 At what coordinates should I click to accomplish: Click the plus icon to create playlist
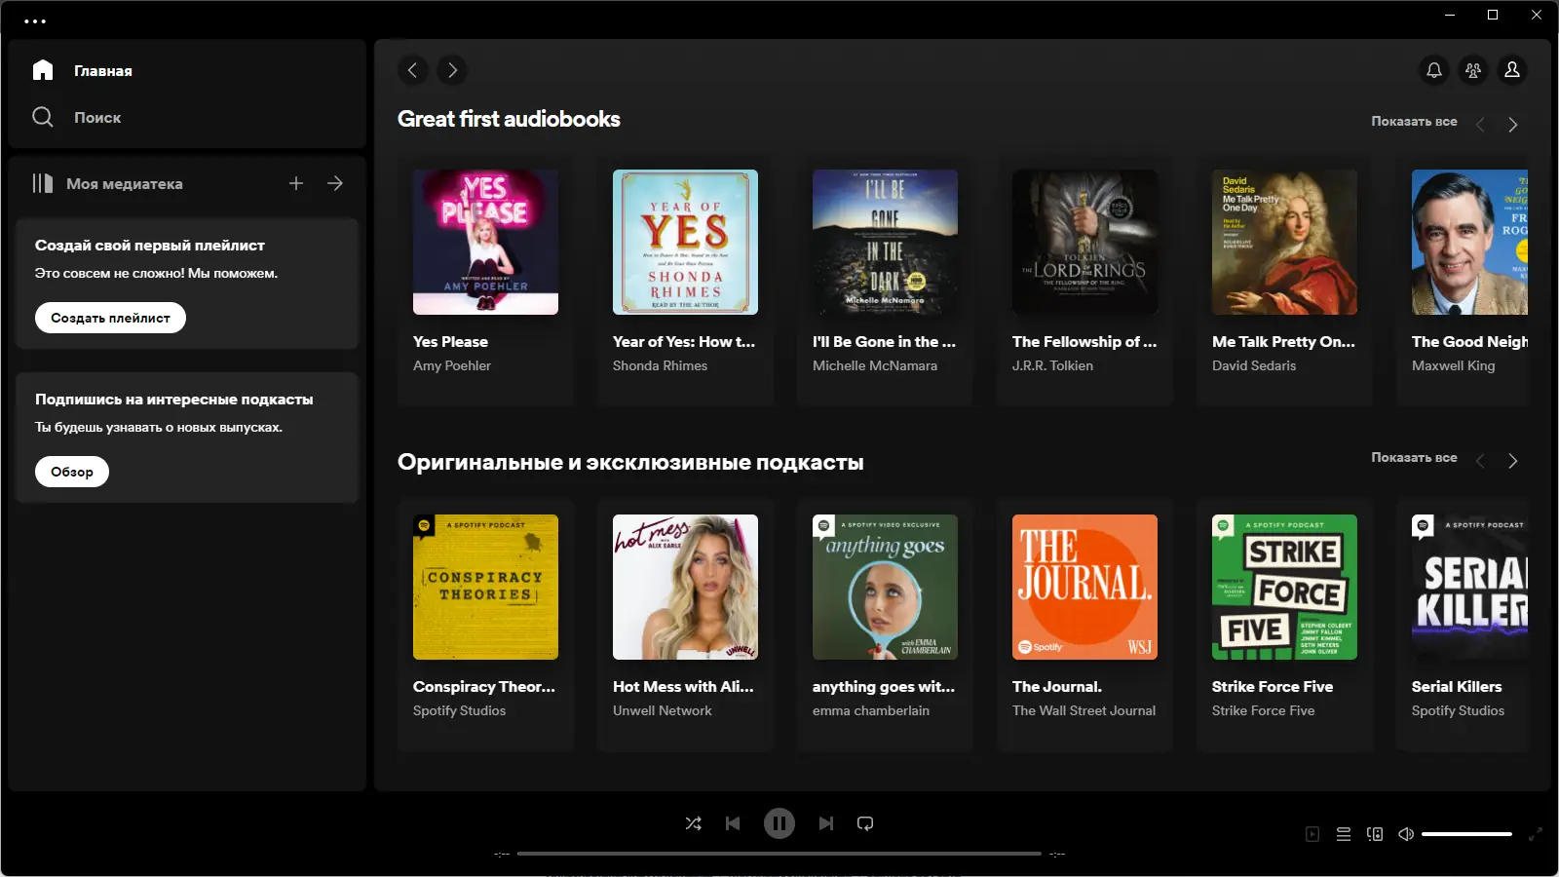tap(296, 183)
